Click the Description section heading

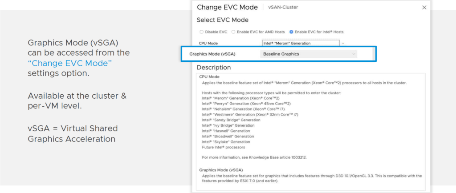point(214,68)
